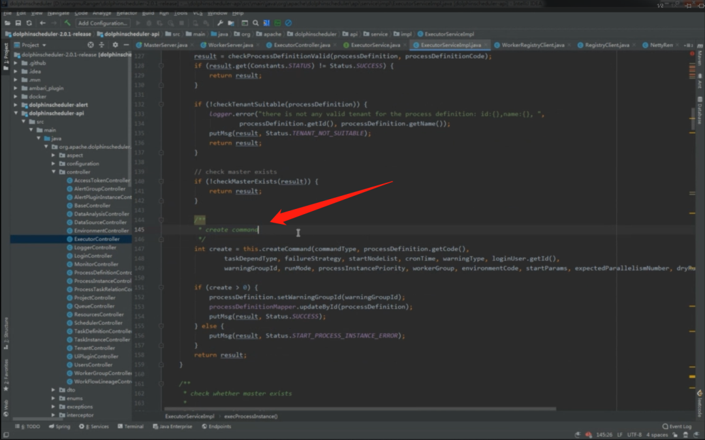The width and height of the screenshot is (705, 440).
Task: Expand the .github folder
Action: [x=16, y=63]
